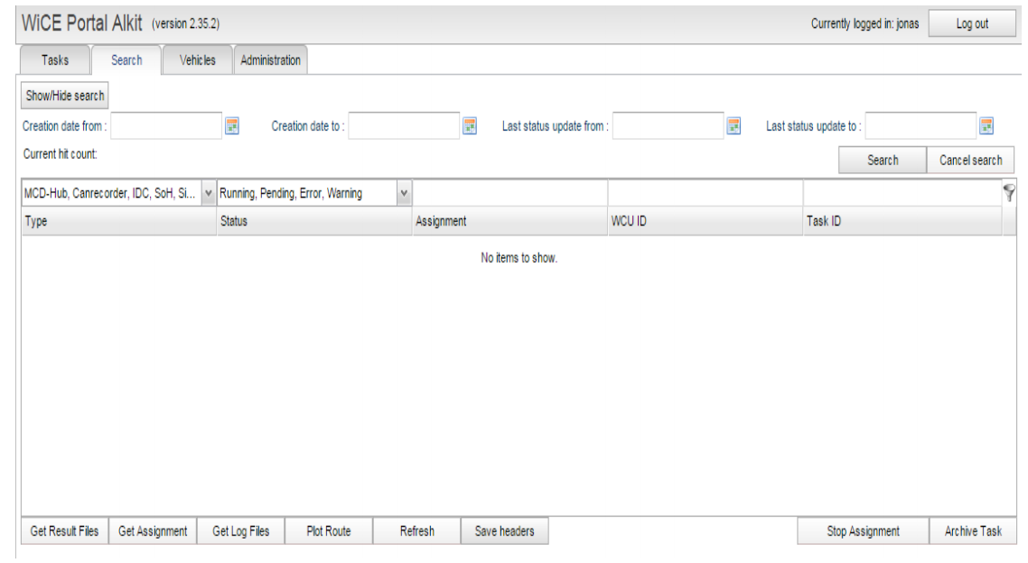Plot Route for selected task
This screenshot has width=1028, height=563.
coord(328,531)
